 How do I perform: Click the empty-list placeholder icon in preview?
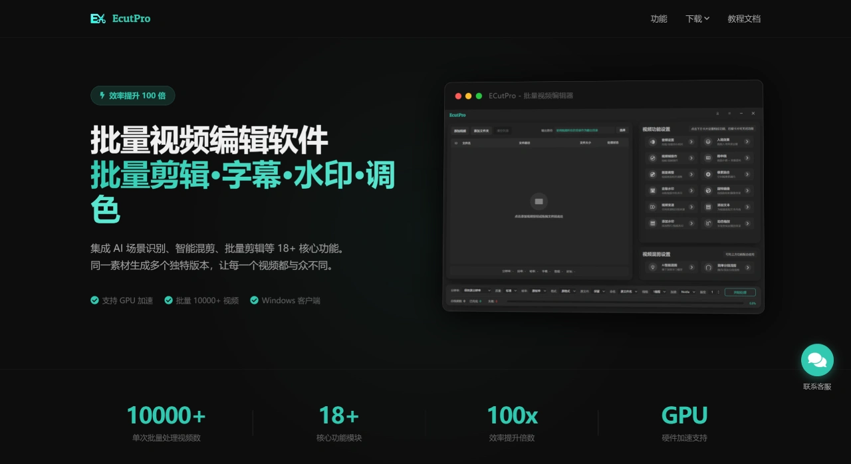(539, 201)
